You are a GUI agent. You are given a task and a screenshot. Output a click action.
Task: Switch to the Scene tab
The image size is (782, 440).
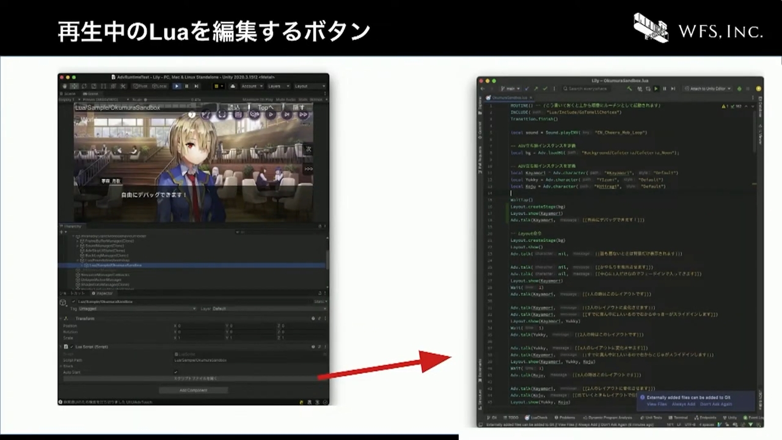[69, 94]
